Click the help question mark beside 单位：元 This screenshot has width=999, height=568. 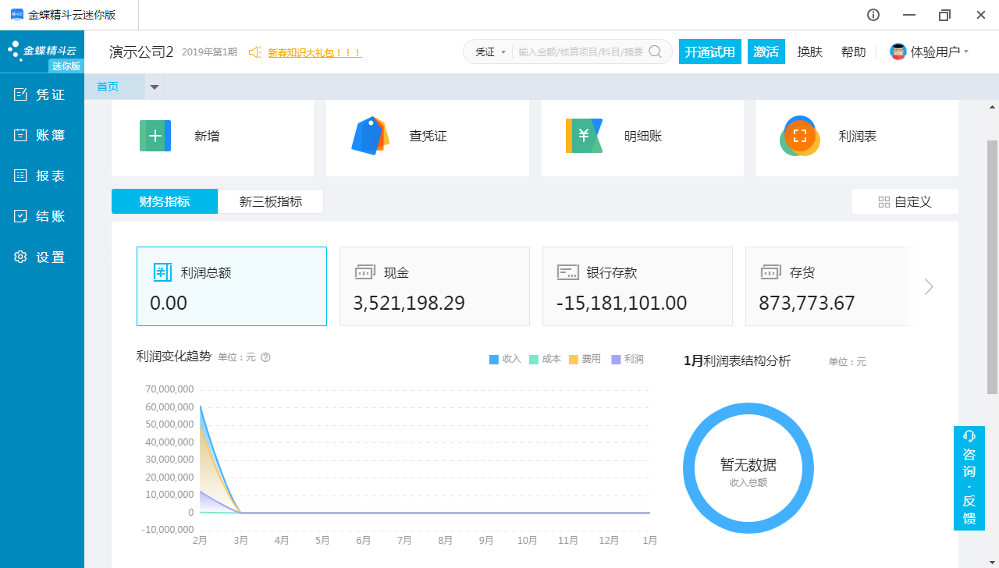coord(265,357)
